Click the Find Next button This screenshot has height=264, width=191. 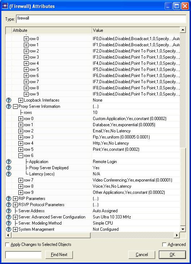pos(59,255)
